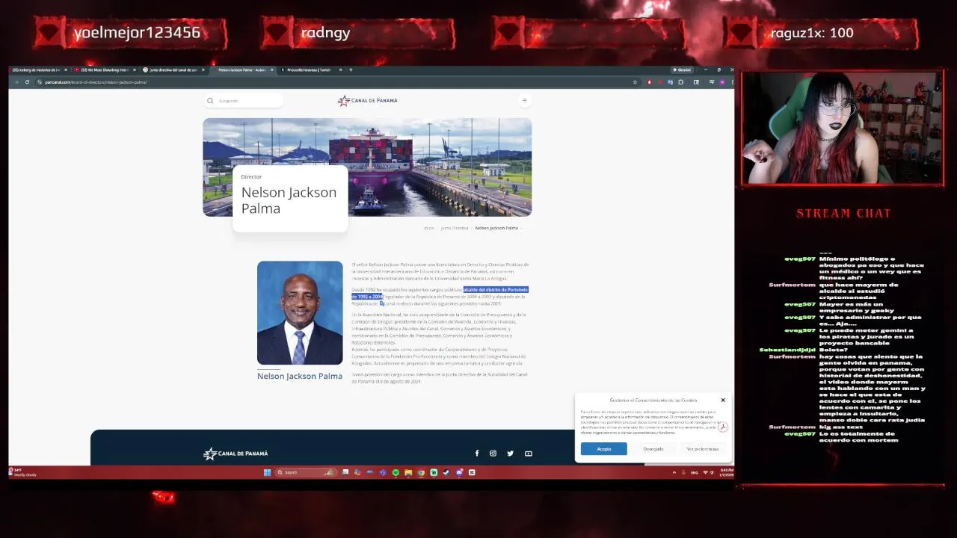Show hidden tray icons chevron
Viewport: 957px width, 538px height.
[x=674, y=472]
